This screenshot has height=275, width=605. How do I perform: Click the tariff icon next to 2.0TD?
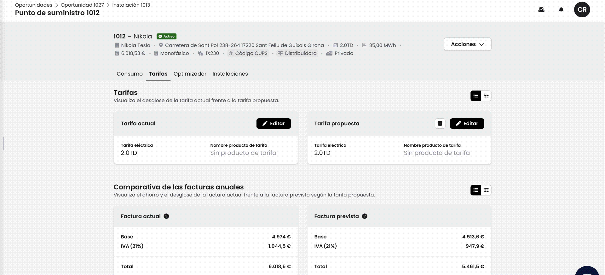[x=335, y=45]
